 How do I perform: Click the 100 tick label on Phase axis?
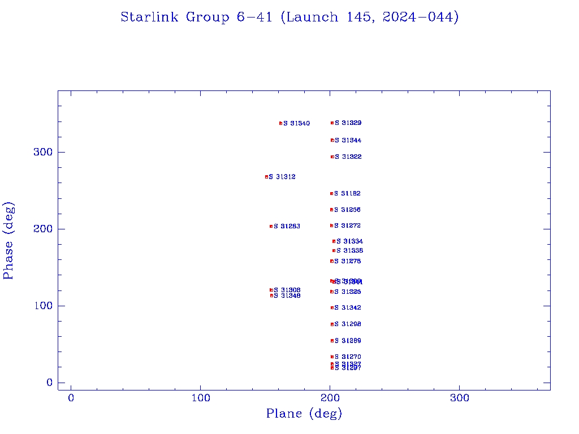[x=44, y=306]
